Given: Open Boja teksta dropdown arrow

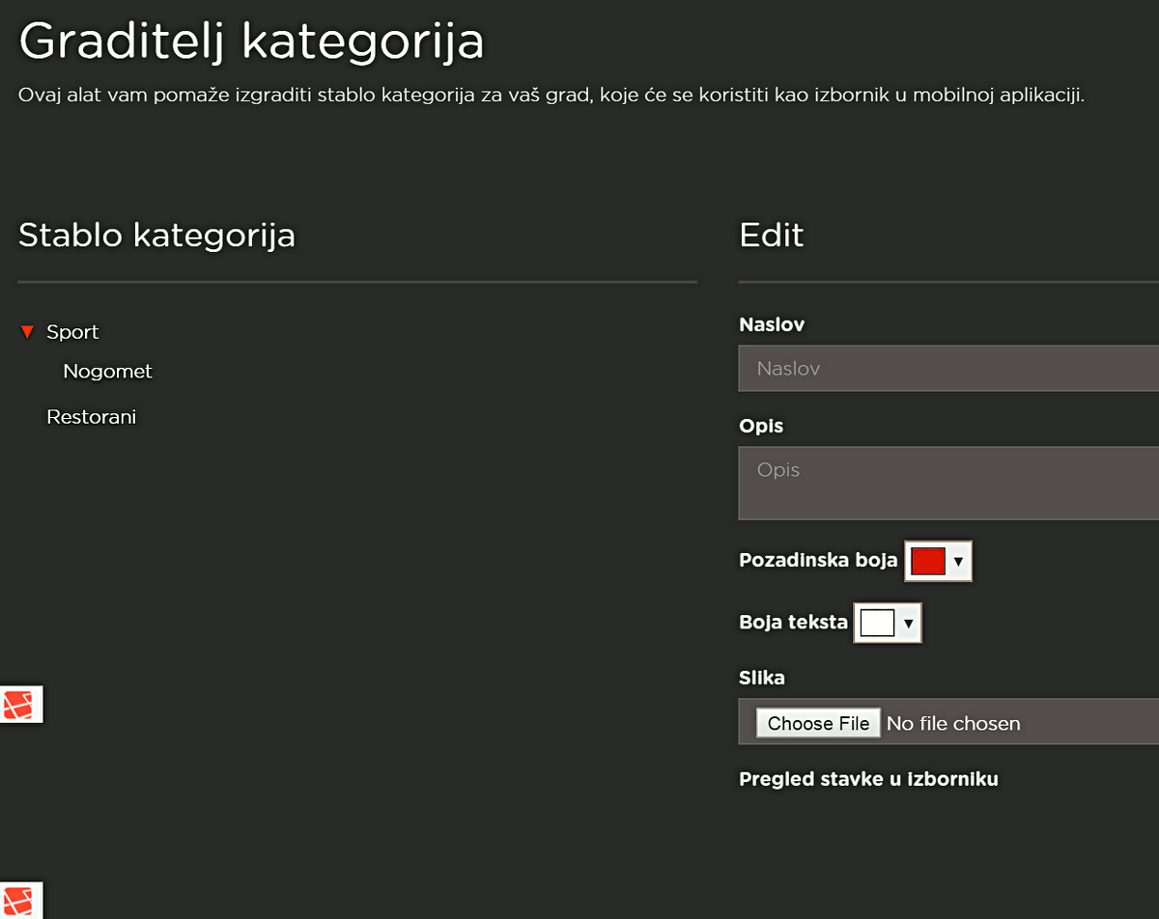Looking at the screenshot, I should click(x=908, y=624).
